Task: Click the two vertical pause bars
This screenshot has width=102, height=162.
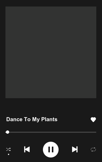Action: pos(51,149)
